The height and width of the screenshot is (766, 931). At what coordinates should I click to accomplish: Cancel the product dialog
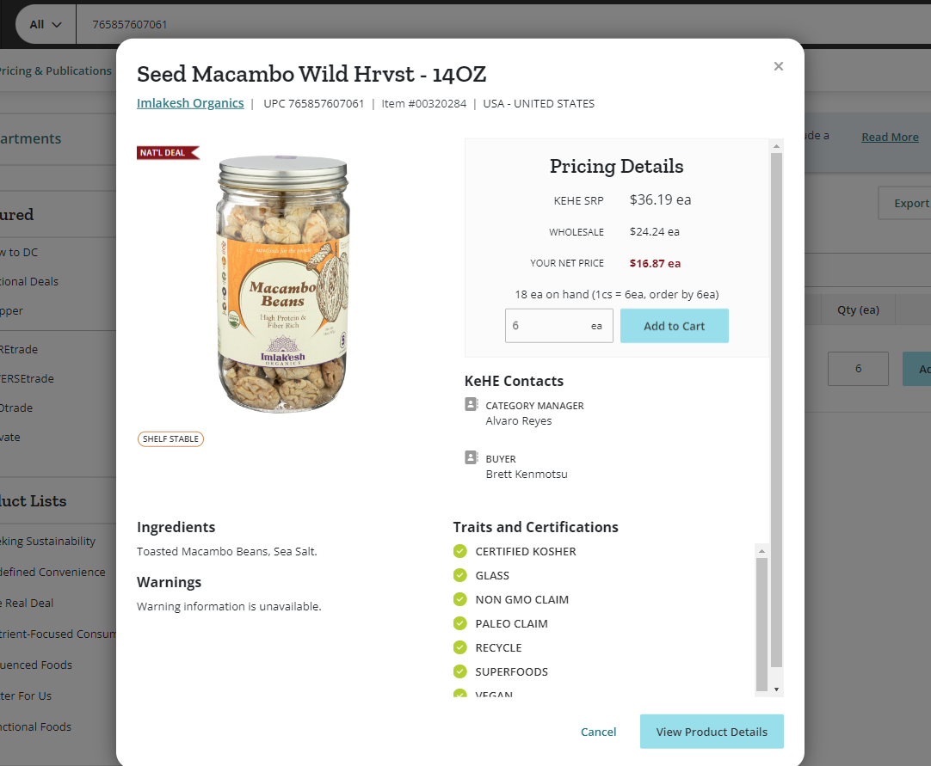click(598, 732)
